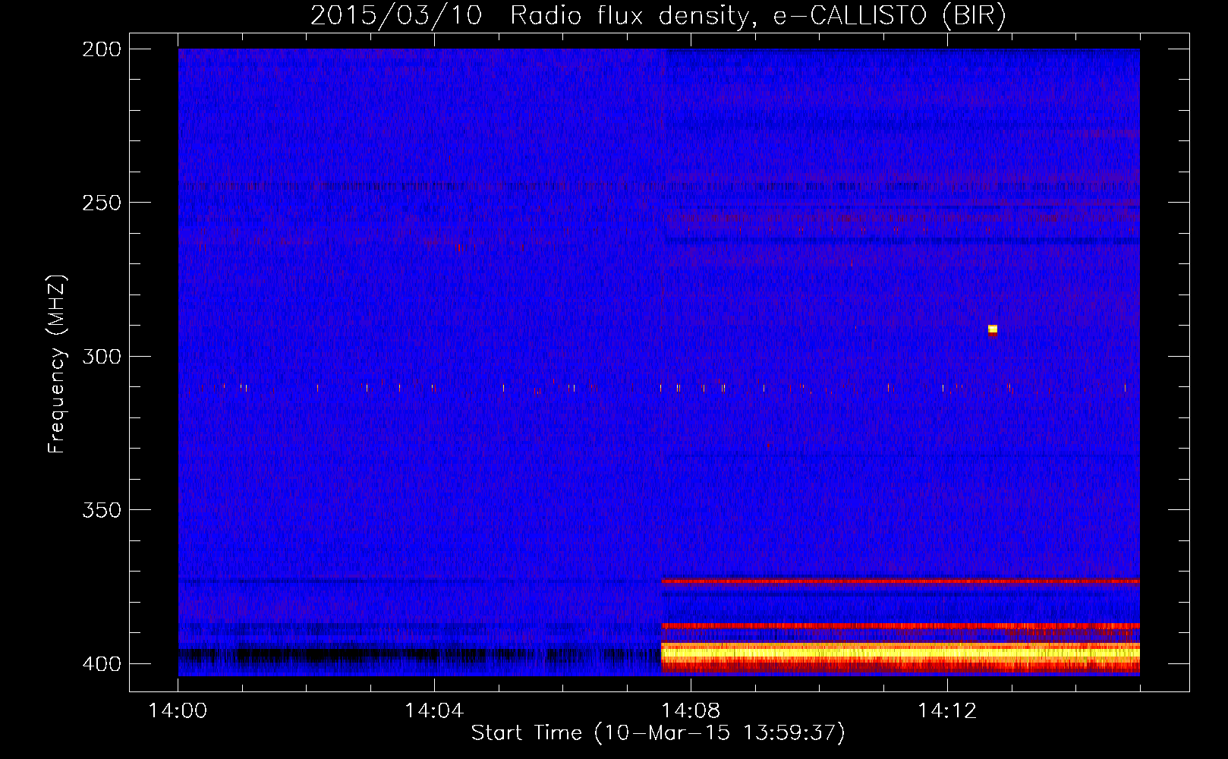This screenshot has width=1228, height=759.
Task: Click the thin red band near 373 MHz
Action: [x=900, y=581]
